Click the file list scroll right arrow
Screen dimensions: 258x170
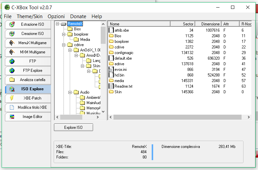249,117
